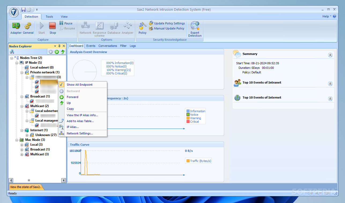Viewport: 345px width, 203px height.
Task: Click the Critical red legend swatch
Action: tap(188, 122)
